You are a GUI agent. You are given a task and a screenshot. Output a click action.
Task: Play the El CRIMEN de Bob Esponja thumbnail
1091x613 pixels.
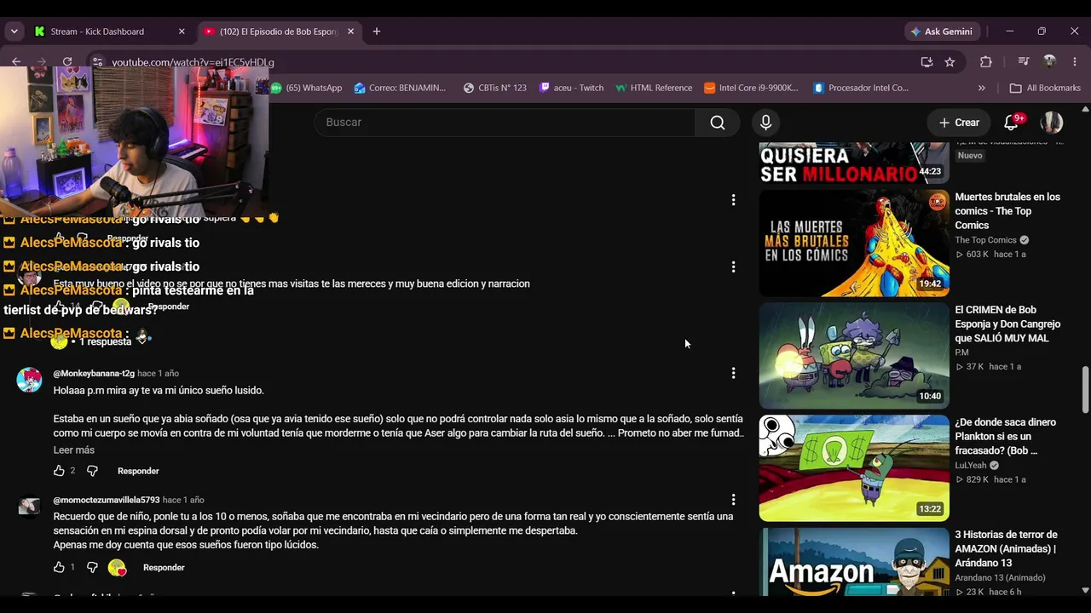click(x=854, y=355)
